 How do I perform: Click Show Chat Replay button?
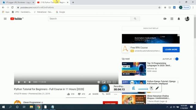(151, 28)
